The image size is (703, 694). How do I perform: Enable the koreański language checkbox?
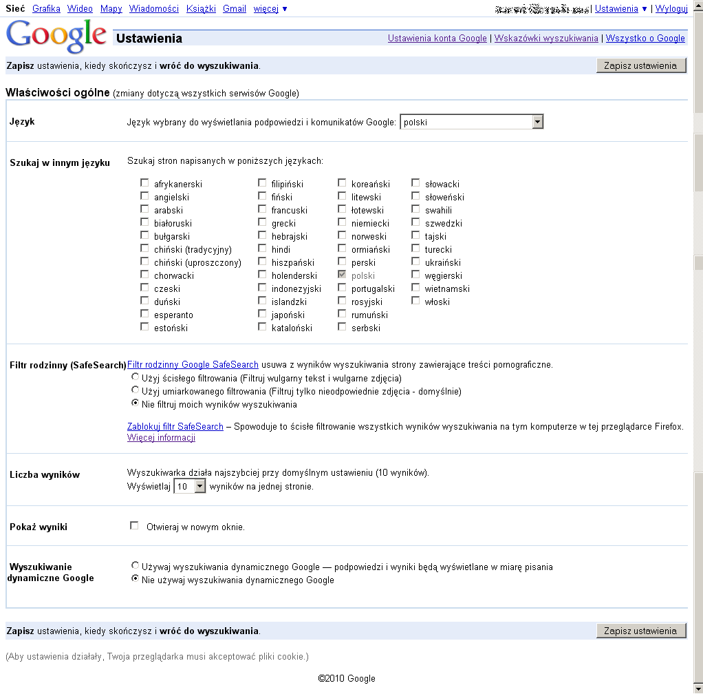[x=342, y=183]
